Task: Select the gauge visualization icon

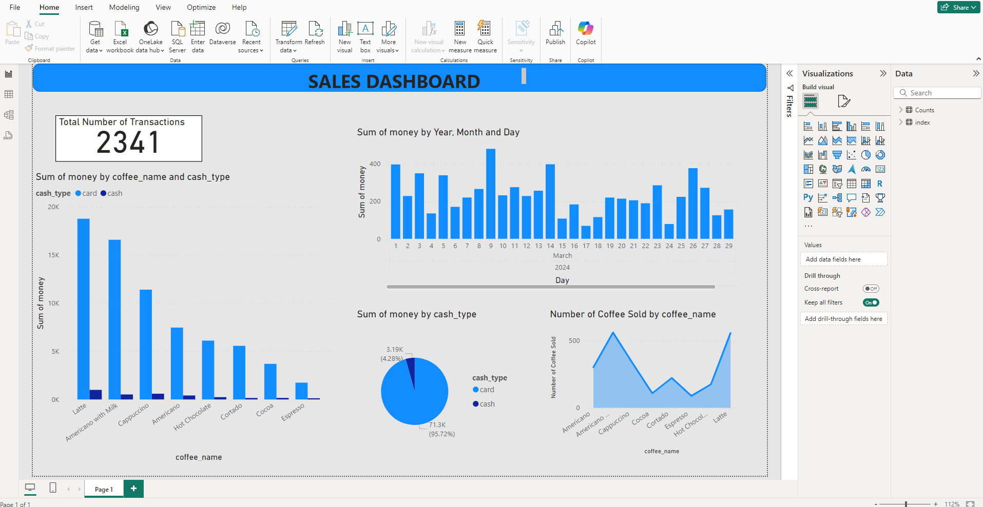Action: pyautogui.click(x=866, y=169)
